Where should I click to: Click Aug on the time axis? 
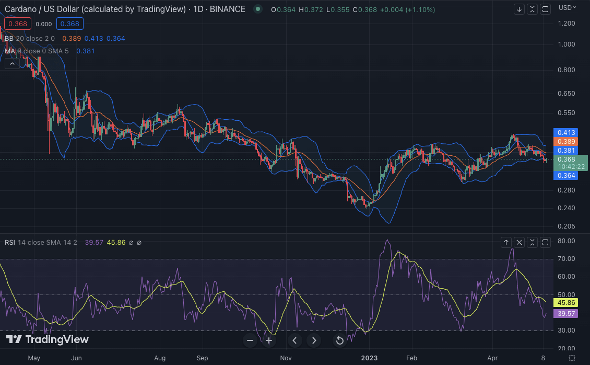click(x=160, y=358)
